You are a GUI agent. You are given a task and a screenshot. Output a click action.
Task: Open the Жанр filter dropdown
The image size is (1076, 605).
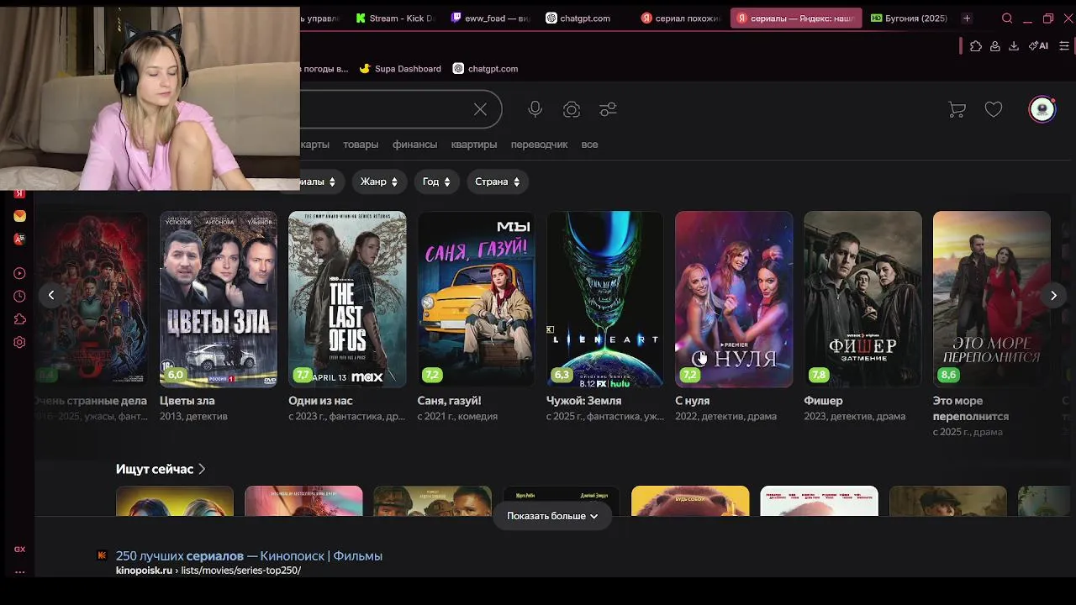pos(379,181)
